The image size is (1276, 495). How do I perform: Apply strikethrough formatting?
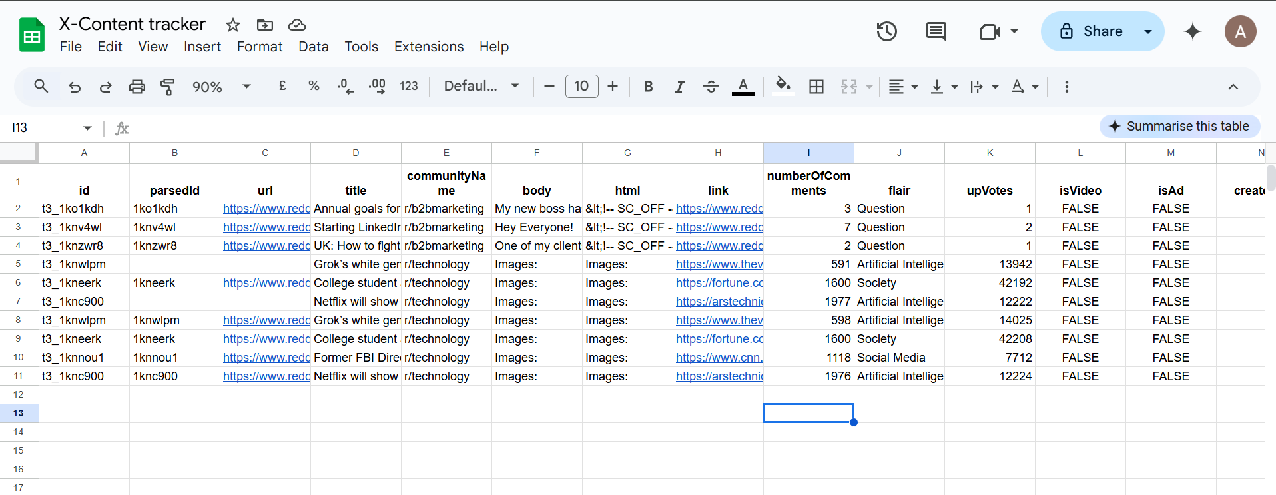711,87
